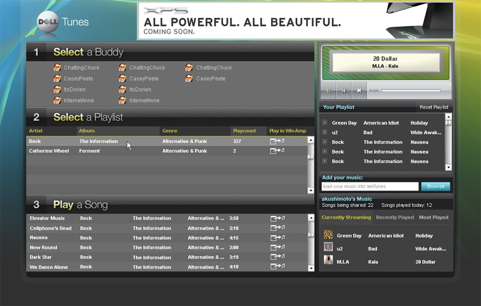Select the Beck playlist row
481x306 pixels.
point(167,141)
